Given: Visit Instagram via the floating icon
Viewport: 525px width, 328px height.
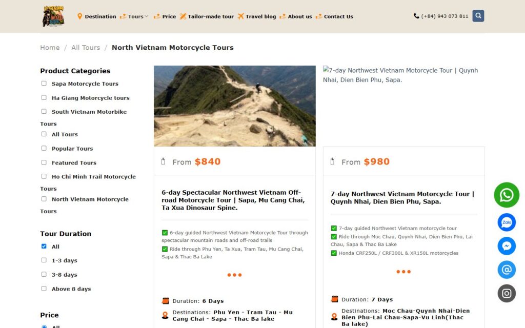Looking at the screenshot, I should (x=507, y=294).
